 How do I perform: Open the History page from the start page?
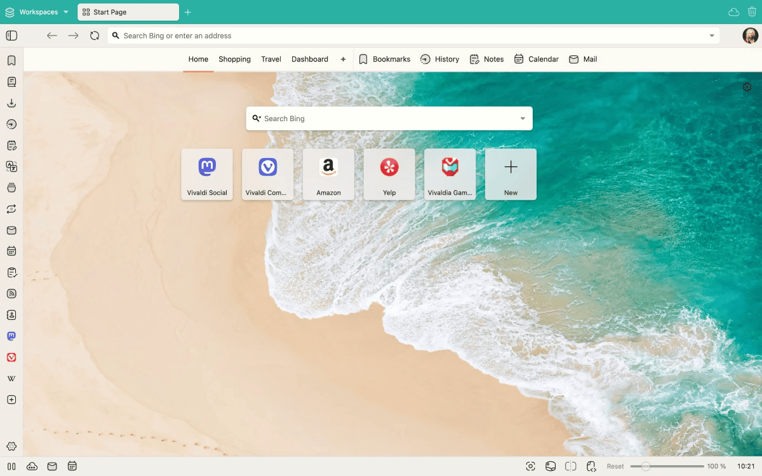[x=439, y=59]
